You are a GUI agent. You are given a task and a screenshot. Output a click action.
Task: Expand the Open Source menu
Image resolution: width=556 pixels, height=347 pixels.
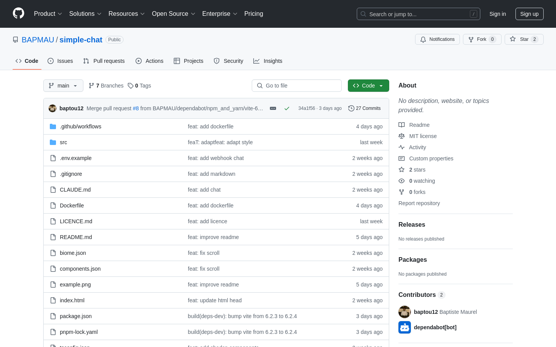click(174, 14)
